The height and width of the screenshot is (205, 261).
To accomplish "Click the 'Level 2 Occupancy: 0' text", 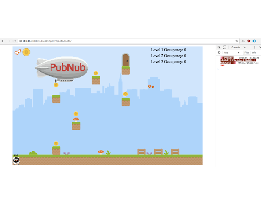I will 169,56.
